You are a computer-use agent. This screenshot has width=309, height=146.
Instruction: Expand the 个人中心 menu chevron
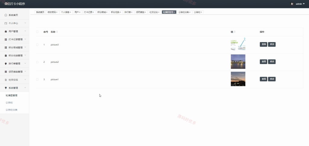point(25,23)
